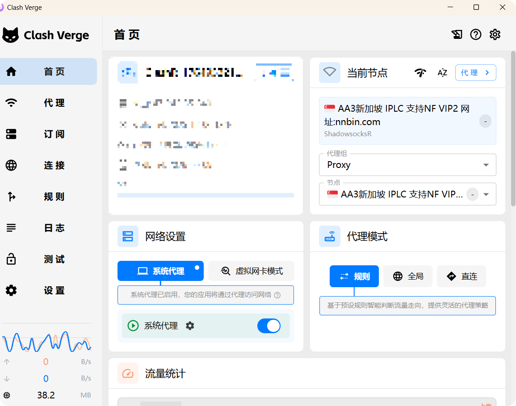Viewport: 516px width, 406px height.
Task: Click the current node card AA3新加坡
Action: pos(398,121)
